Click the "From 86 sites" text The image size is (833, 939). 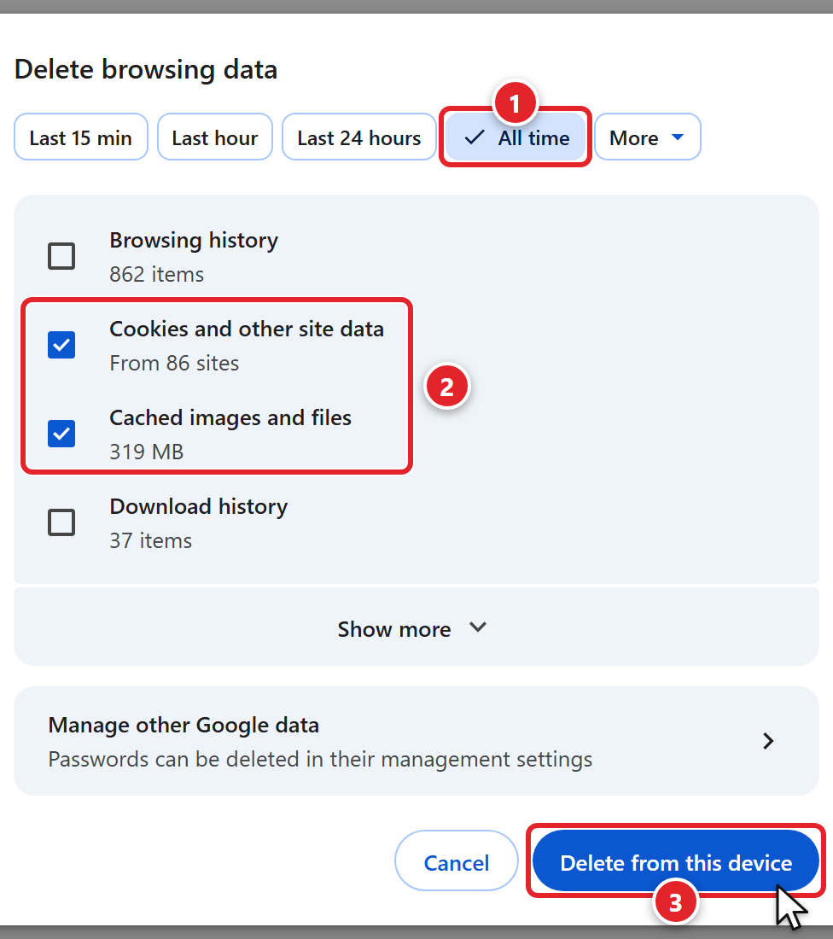(x=174, y=363)
